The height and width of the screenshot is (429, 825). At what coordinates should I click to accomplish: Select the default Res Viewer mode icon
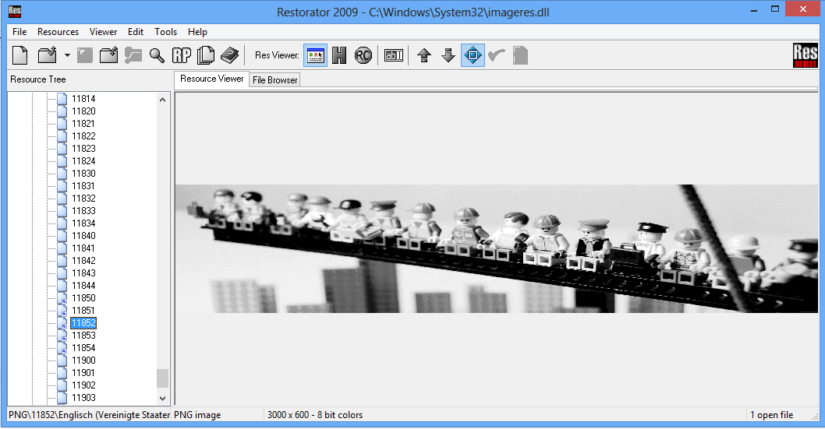(x=315, y=55)
